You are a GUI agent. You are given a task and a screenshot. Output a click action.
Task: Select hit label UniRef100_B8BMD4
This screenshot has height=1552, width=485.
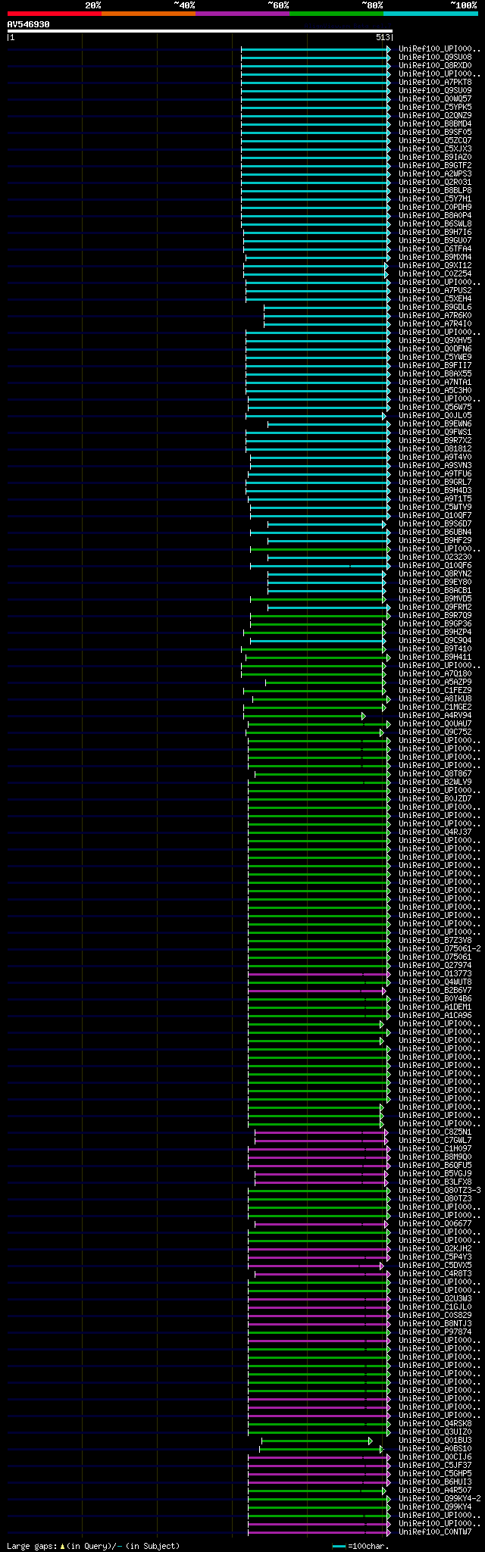tap(435, 124)
